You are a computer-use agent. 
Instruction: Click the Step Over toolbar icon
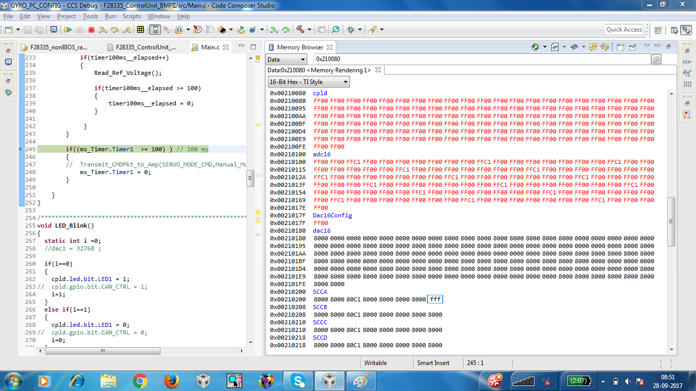(x=115, y=30)
